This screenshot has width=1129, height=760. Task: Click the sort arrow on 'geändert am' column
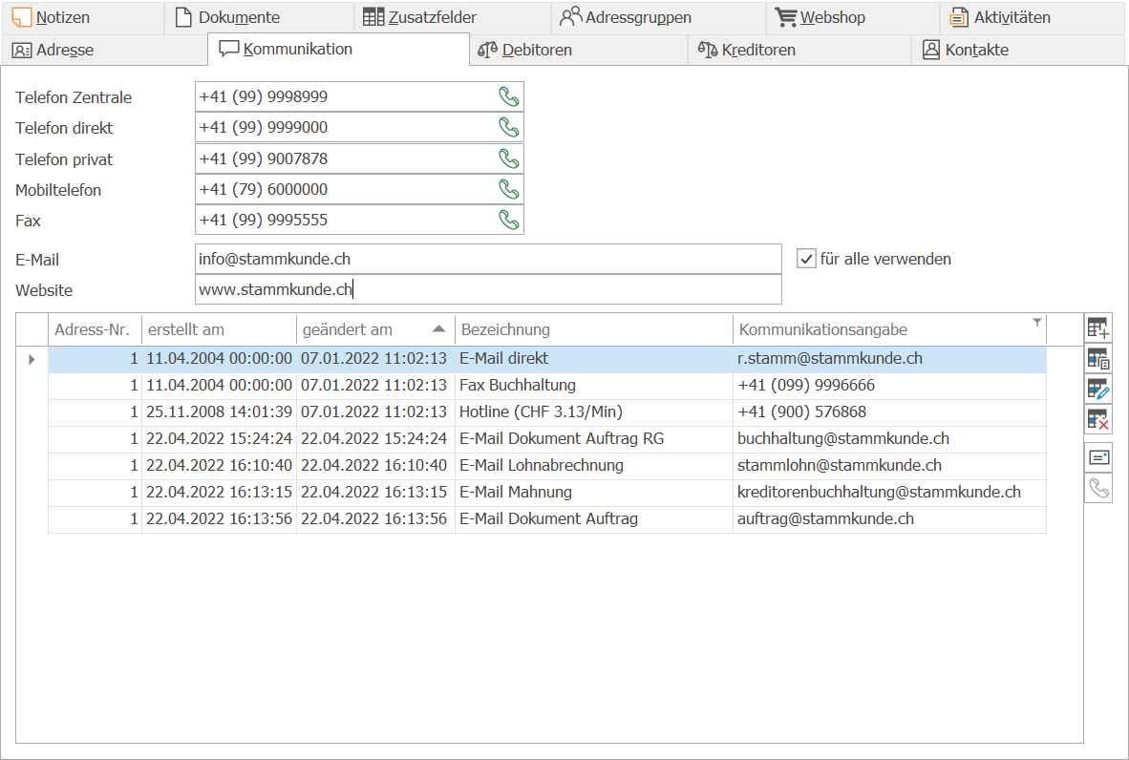(x=438, y=328)
